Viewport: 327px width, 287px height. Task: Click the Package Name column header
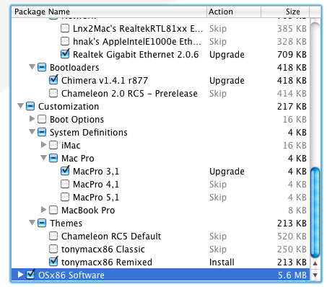tap(109, 12)
